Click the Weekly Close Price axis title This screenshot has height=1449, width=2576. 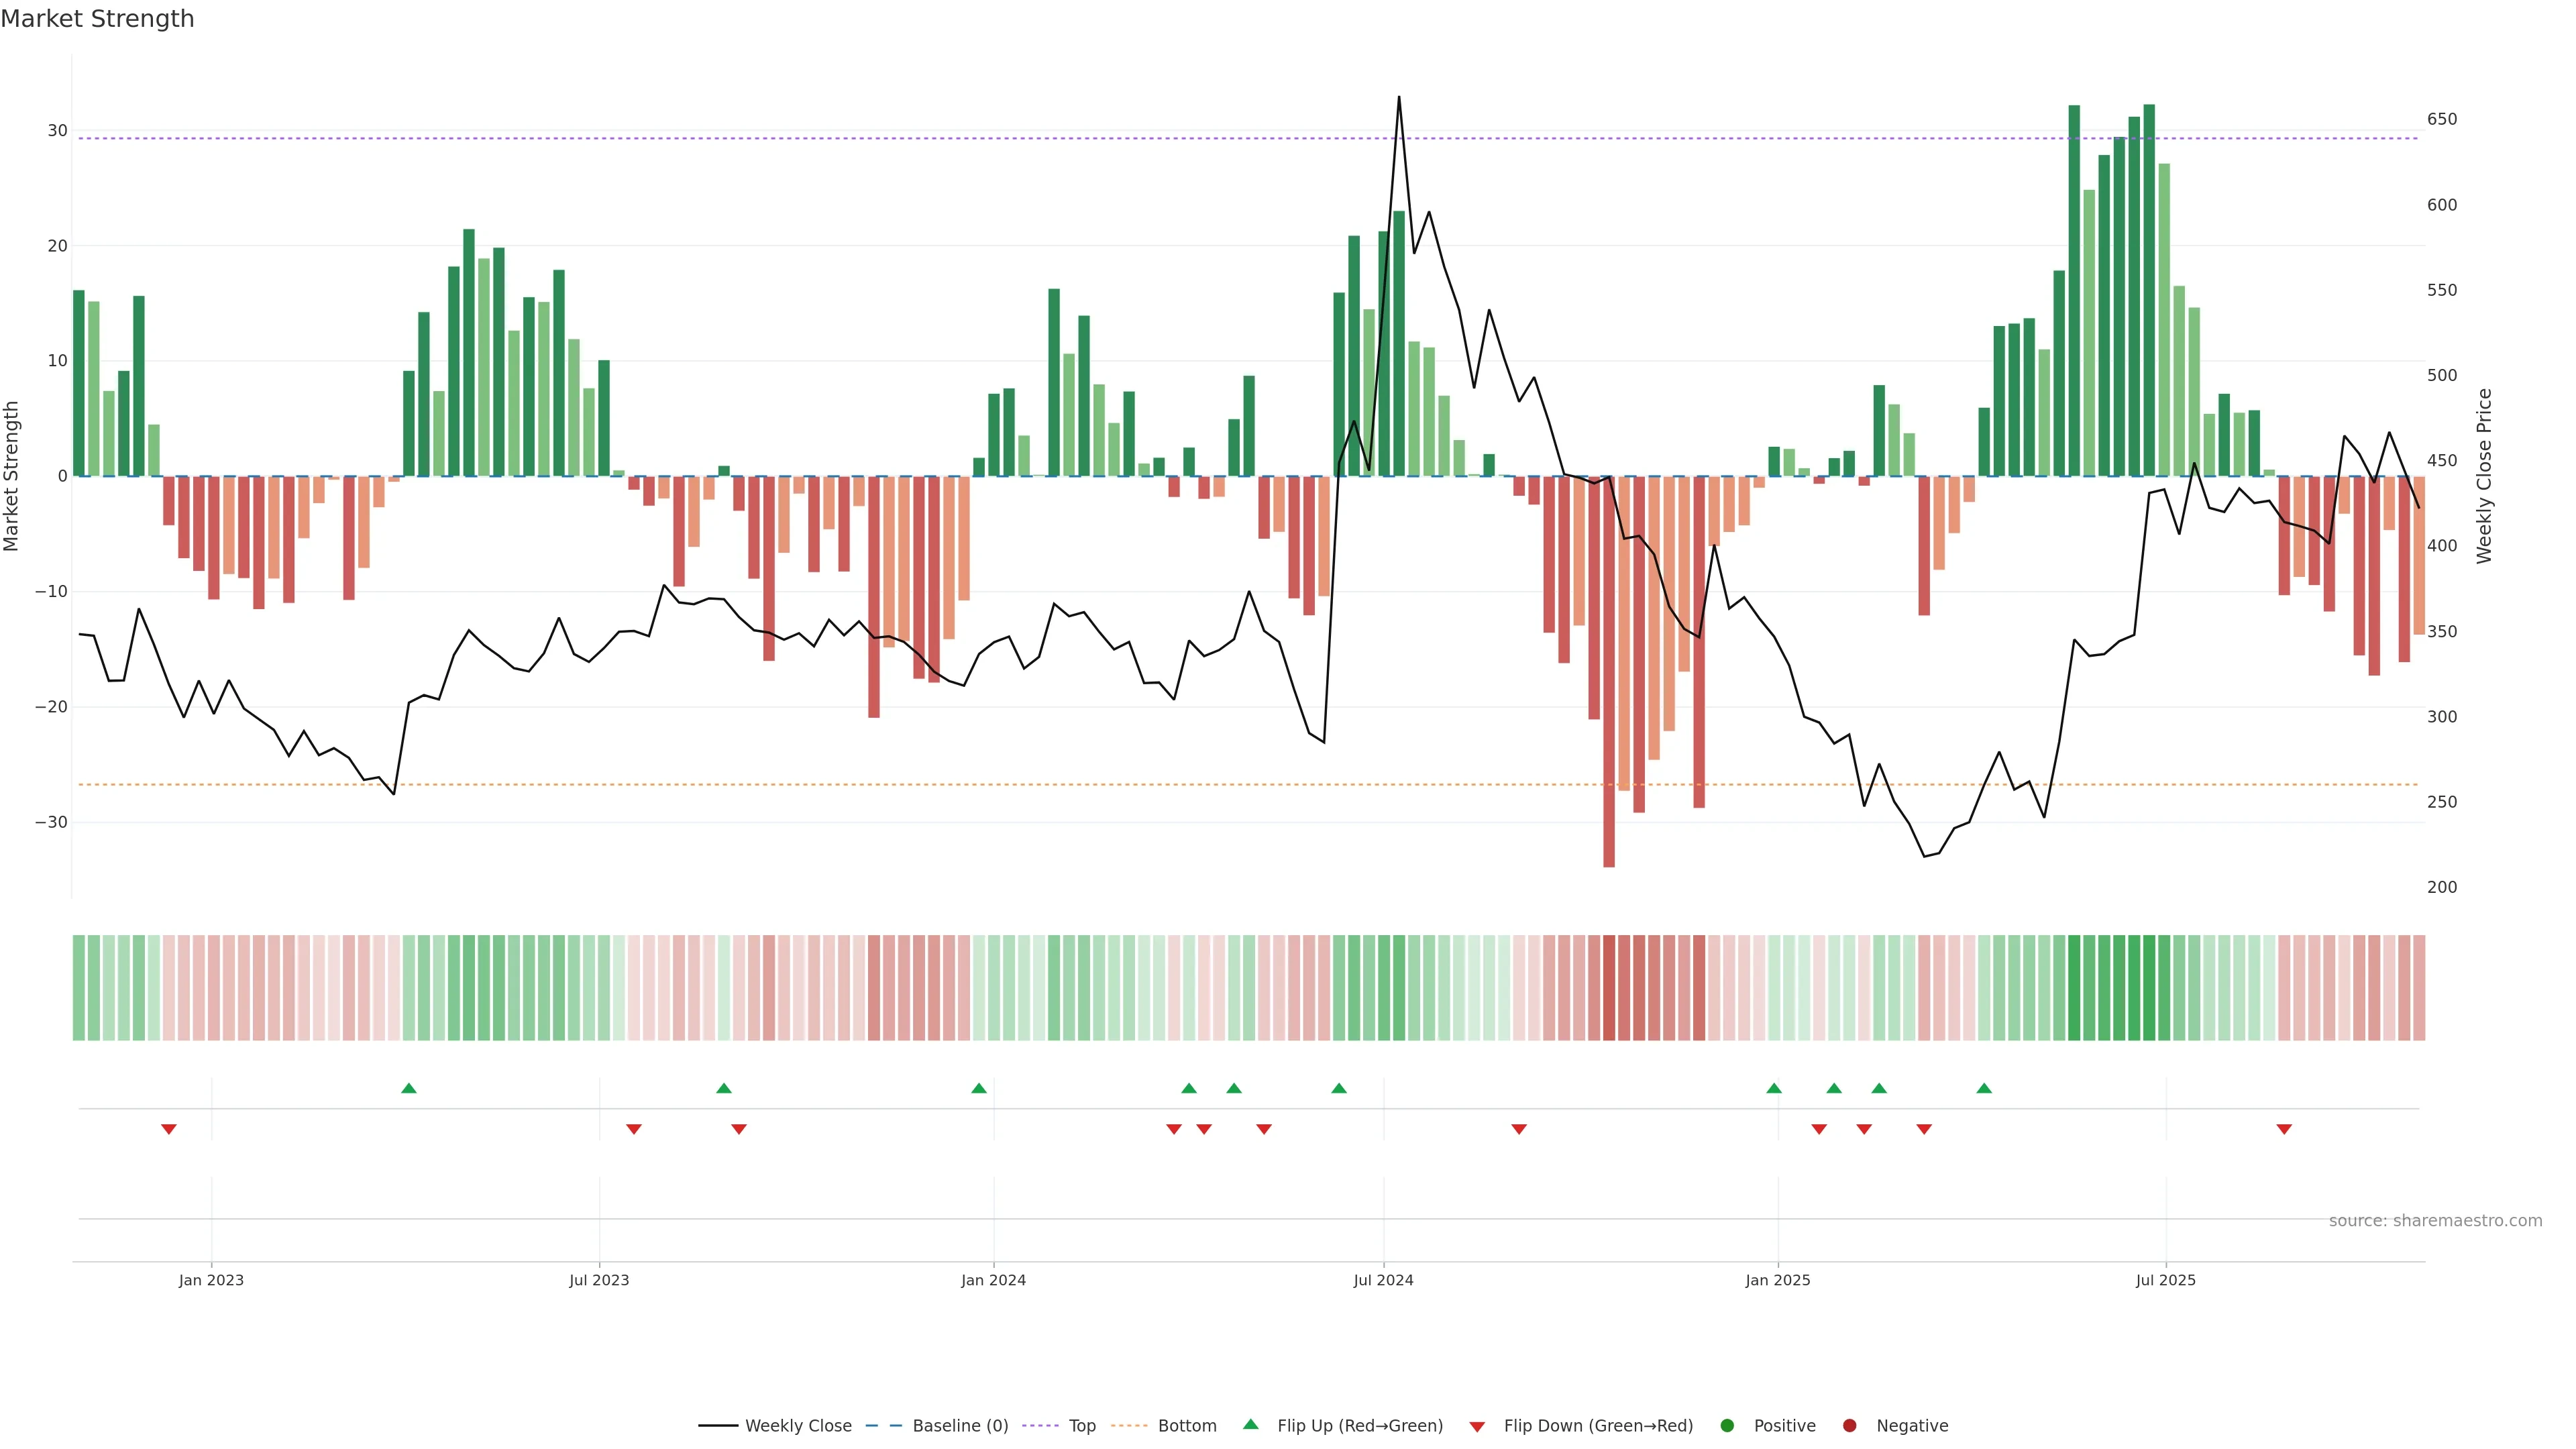pyautogui.click(x=2484, y=476)
